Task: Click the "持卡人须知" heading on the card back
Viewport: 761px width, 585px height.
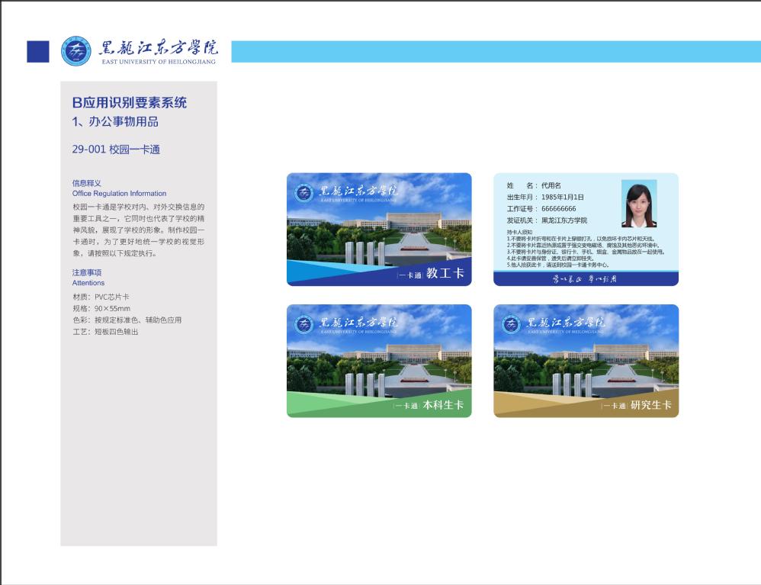Action: click(x=520, y=232)
